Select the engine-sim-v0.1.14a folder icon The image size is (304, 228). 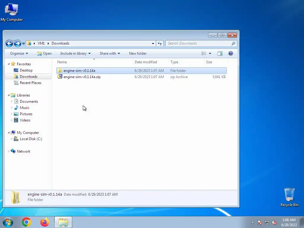coord(60,71)
